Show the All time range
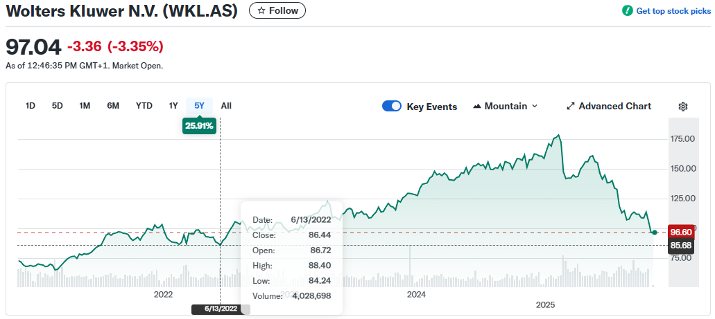The width and height of the screenshot is (715, 319). 226,106
